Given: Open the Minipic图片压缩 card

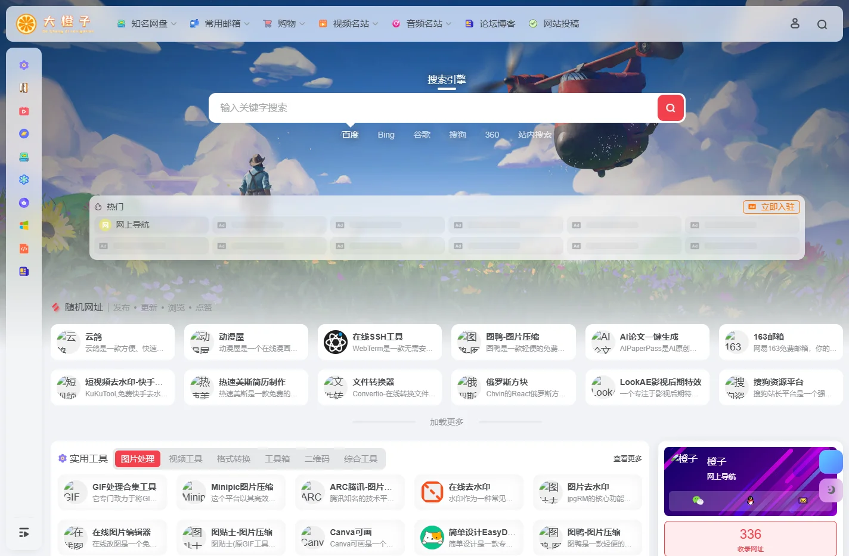Looking at the screenshot, I should click(x=231, y=492).
